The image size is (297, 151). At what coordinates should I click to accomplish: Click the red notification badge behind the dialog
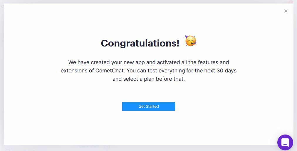[x=291, y=2]
